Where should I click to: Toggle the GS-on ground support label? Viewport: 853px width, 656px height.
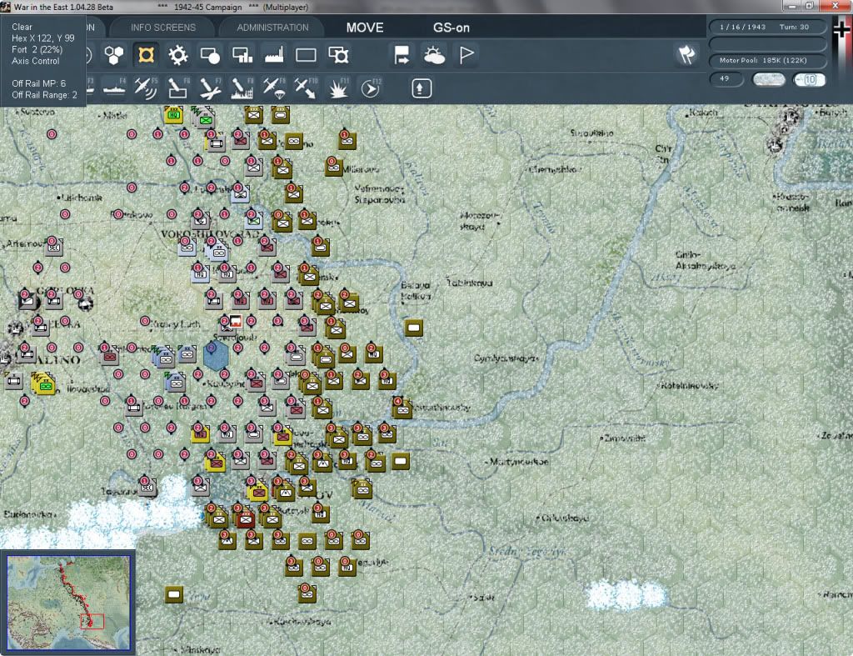tap(451, 28)
